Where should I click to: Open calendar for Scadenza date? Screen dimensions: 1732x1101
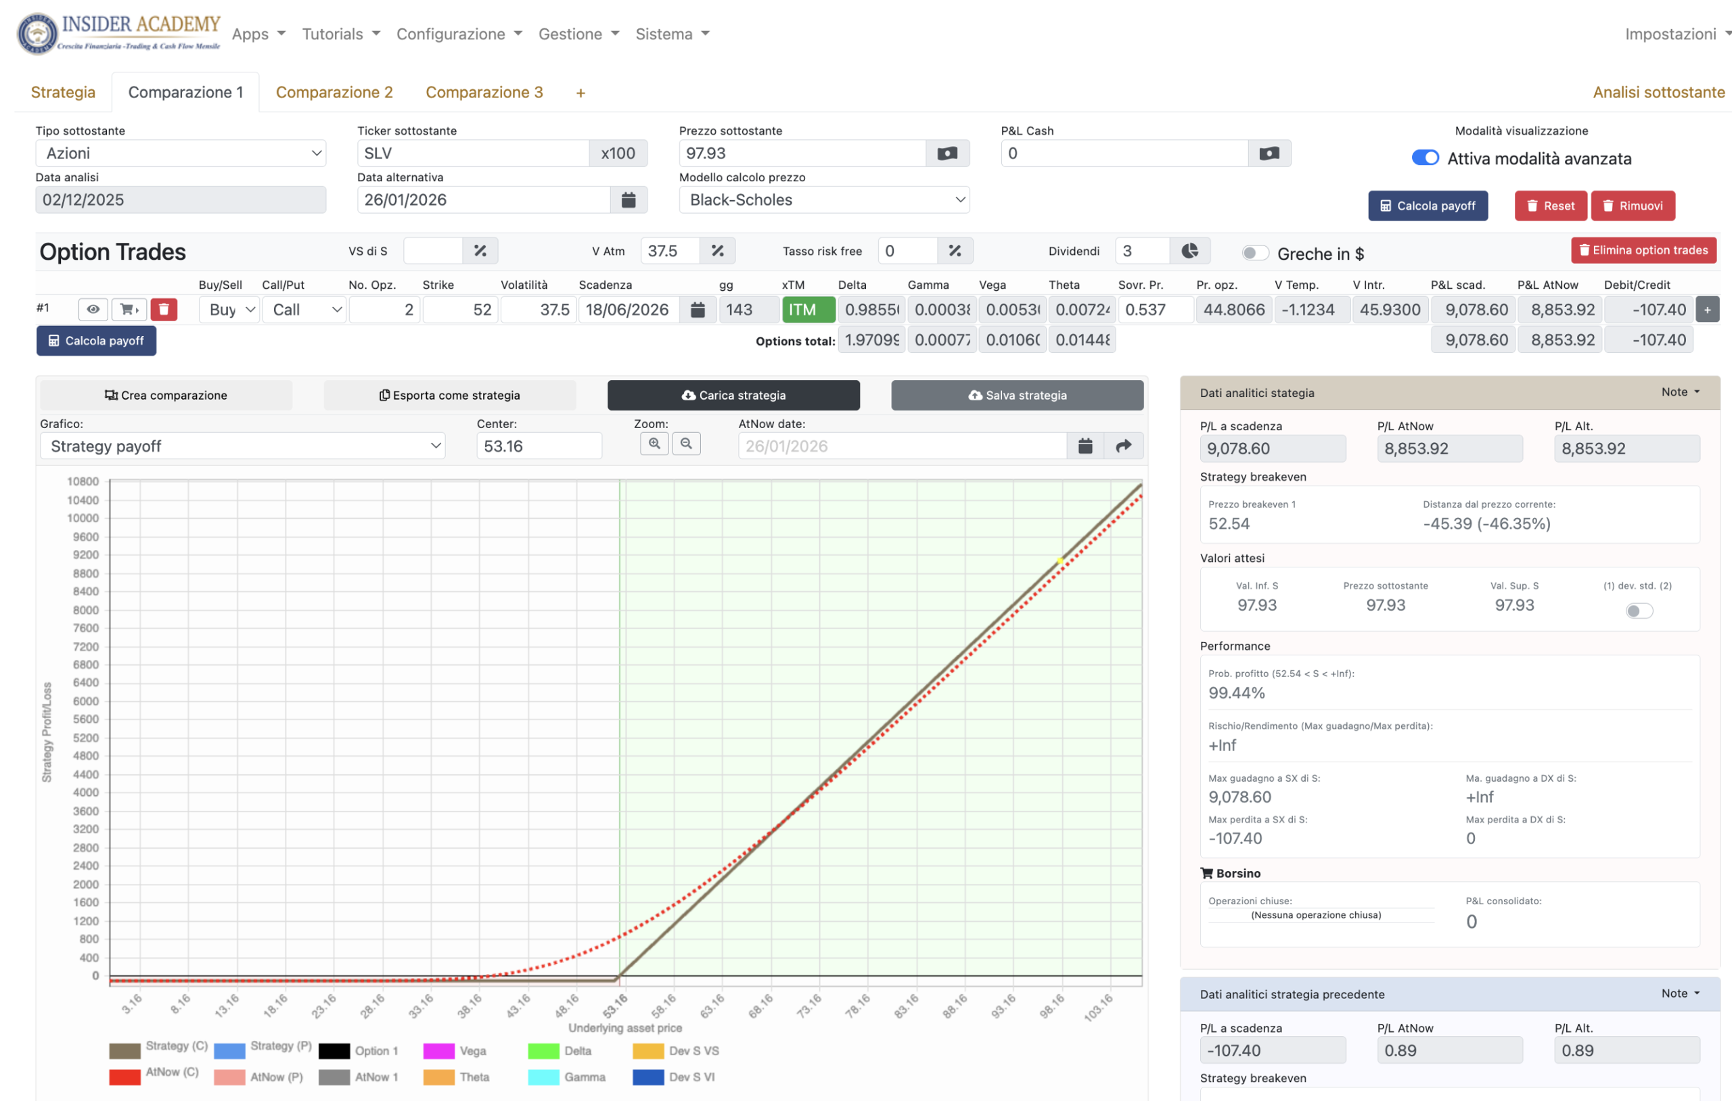coord(698,310)
